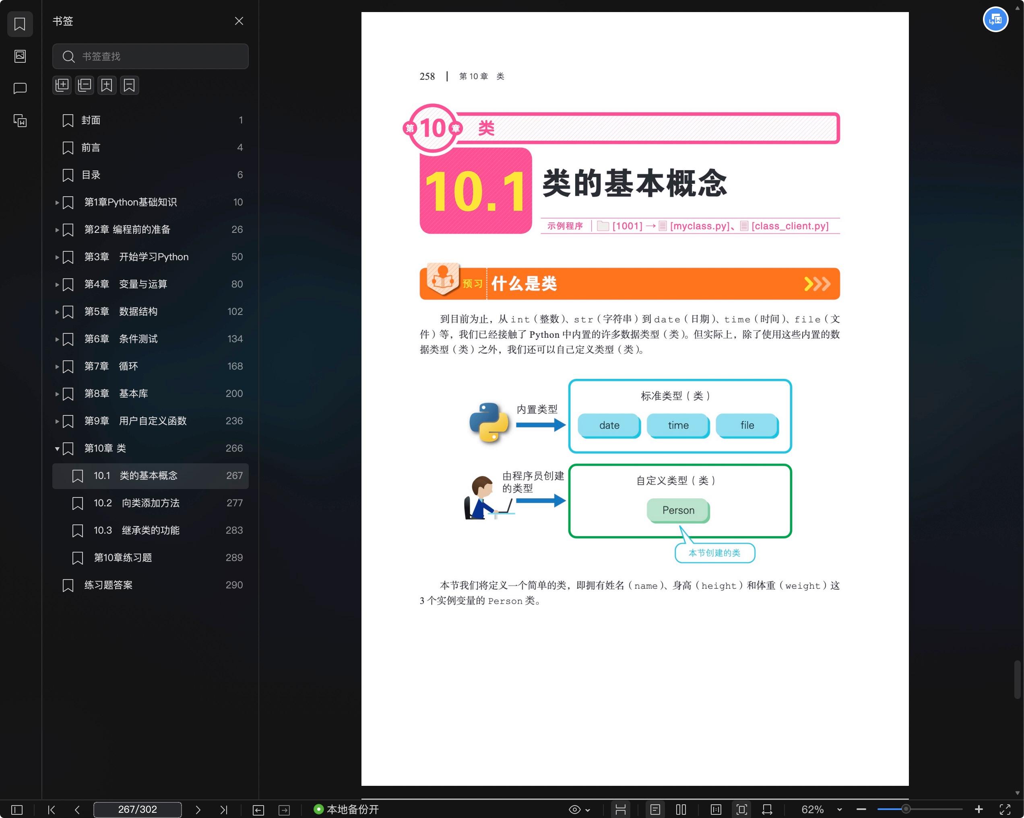Expand 第4章 变量与运算 bookmark
The width and height of the screenshot is (1024, 818).
point(57,285)
